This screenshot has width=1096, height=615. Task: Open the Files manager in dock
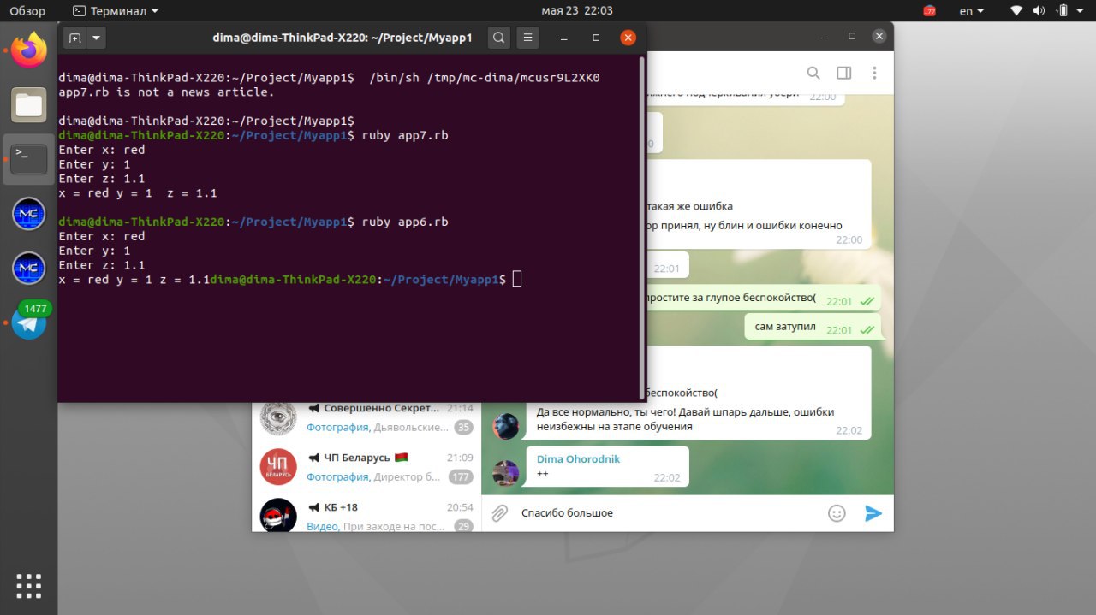29,105
